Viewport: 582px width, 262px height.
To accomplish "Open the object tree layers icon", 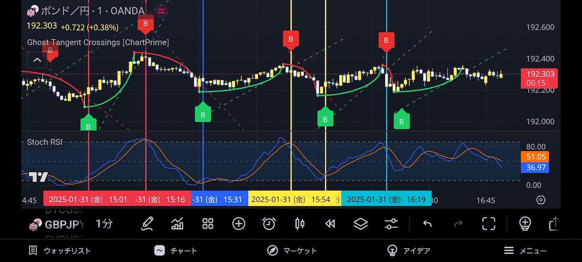I will point(361,223).
